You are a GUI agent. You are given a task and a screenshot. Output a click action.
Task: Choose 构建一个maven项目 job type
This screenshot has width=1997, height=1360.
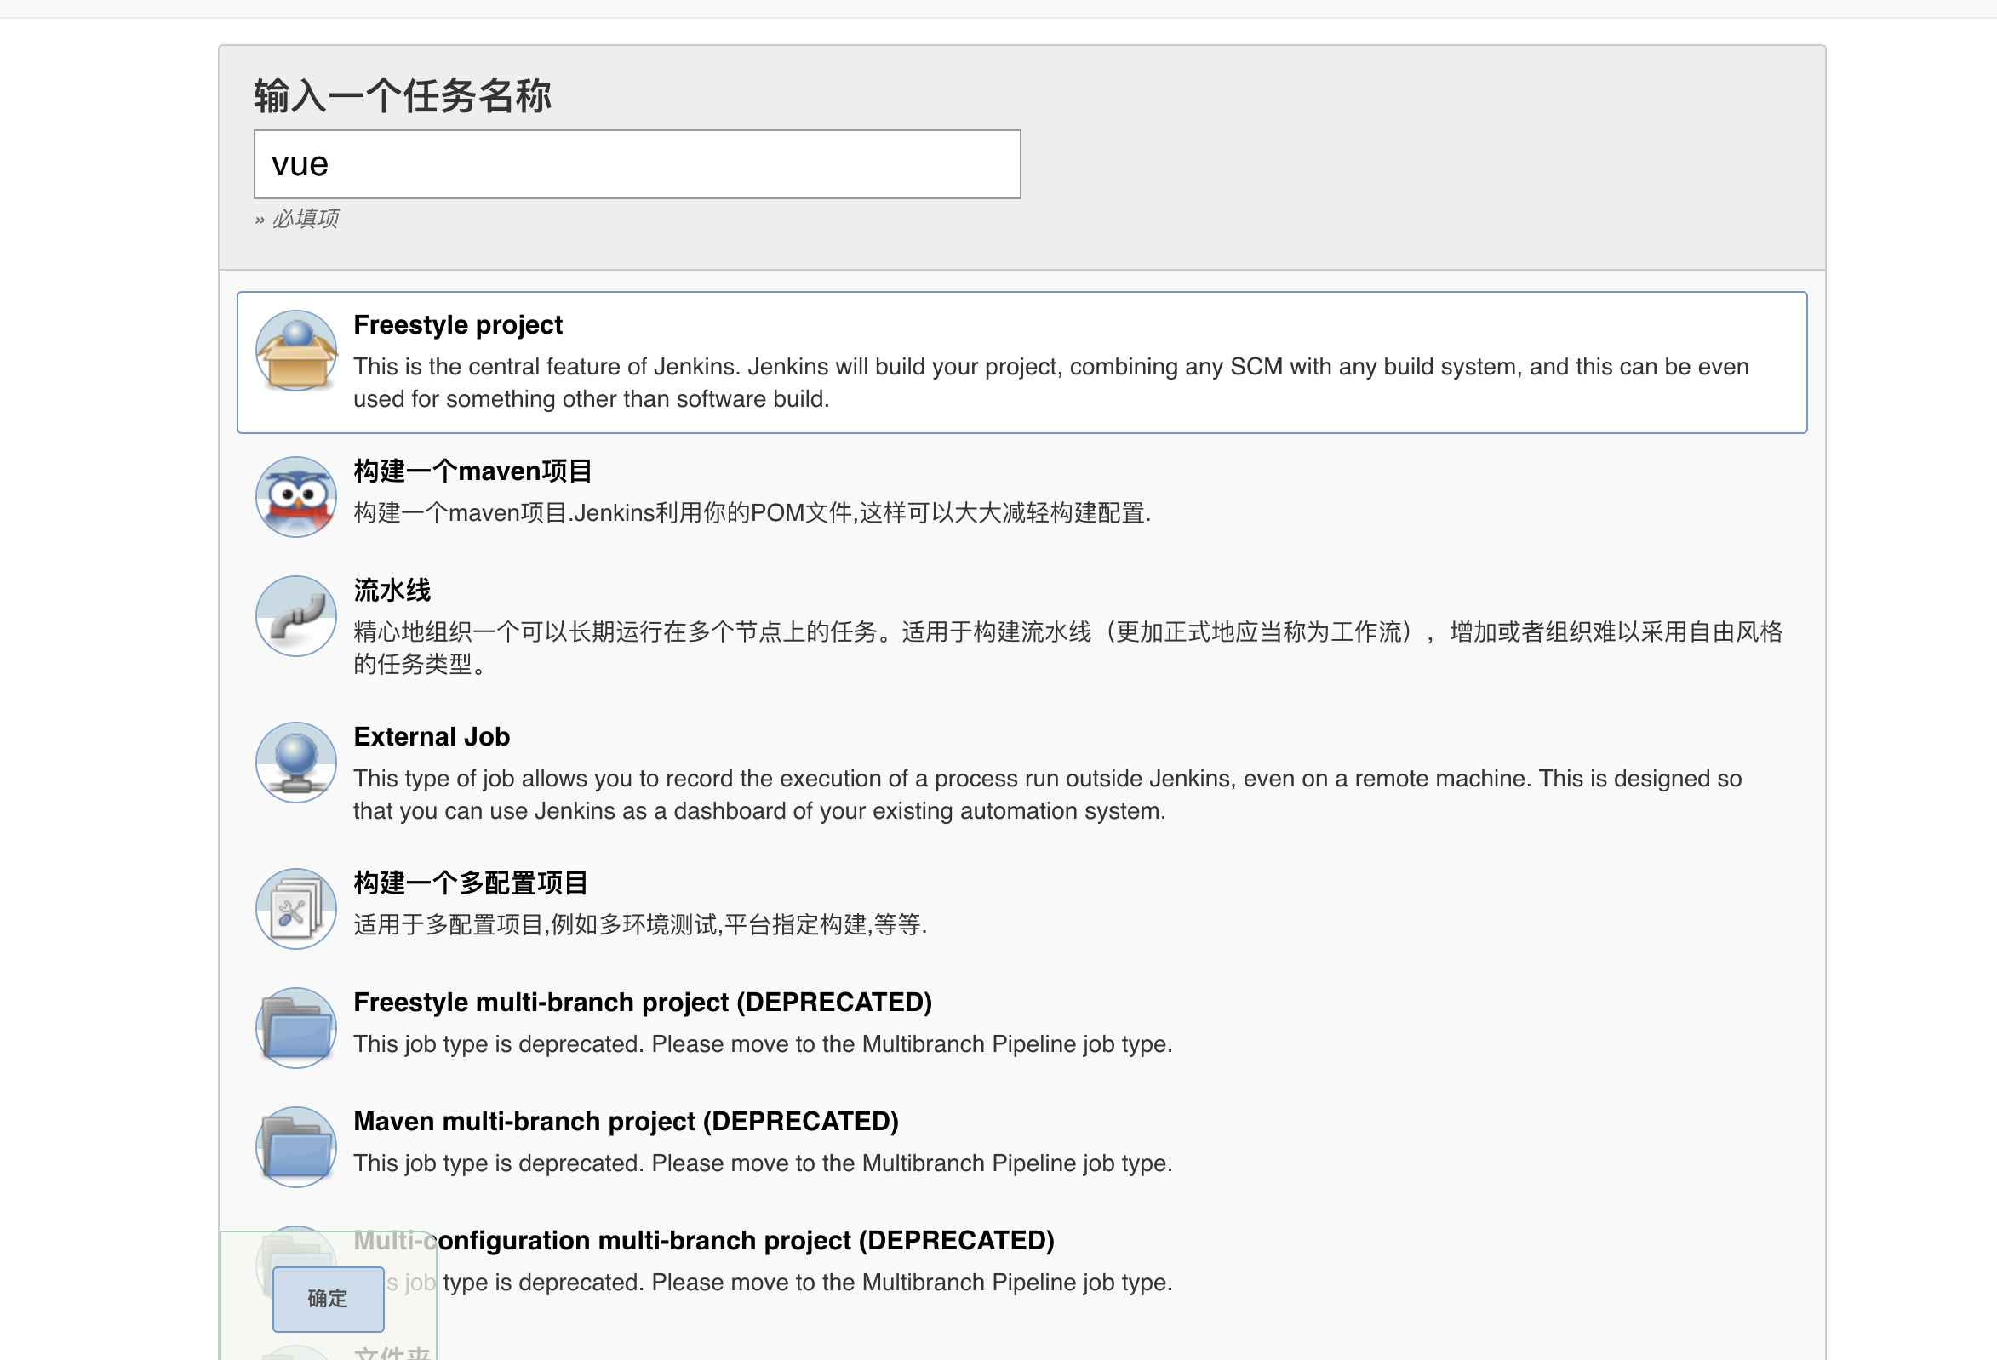[x=472, y=471]
